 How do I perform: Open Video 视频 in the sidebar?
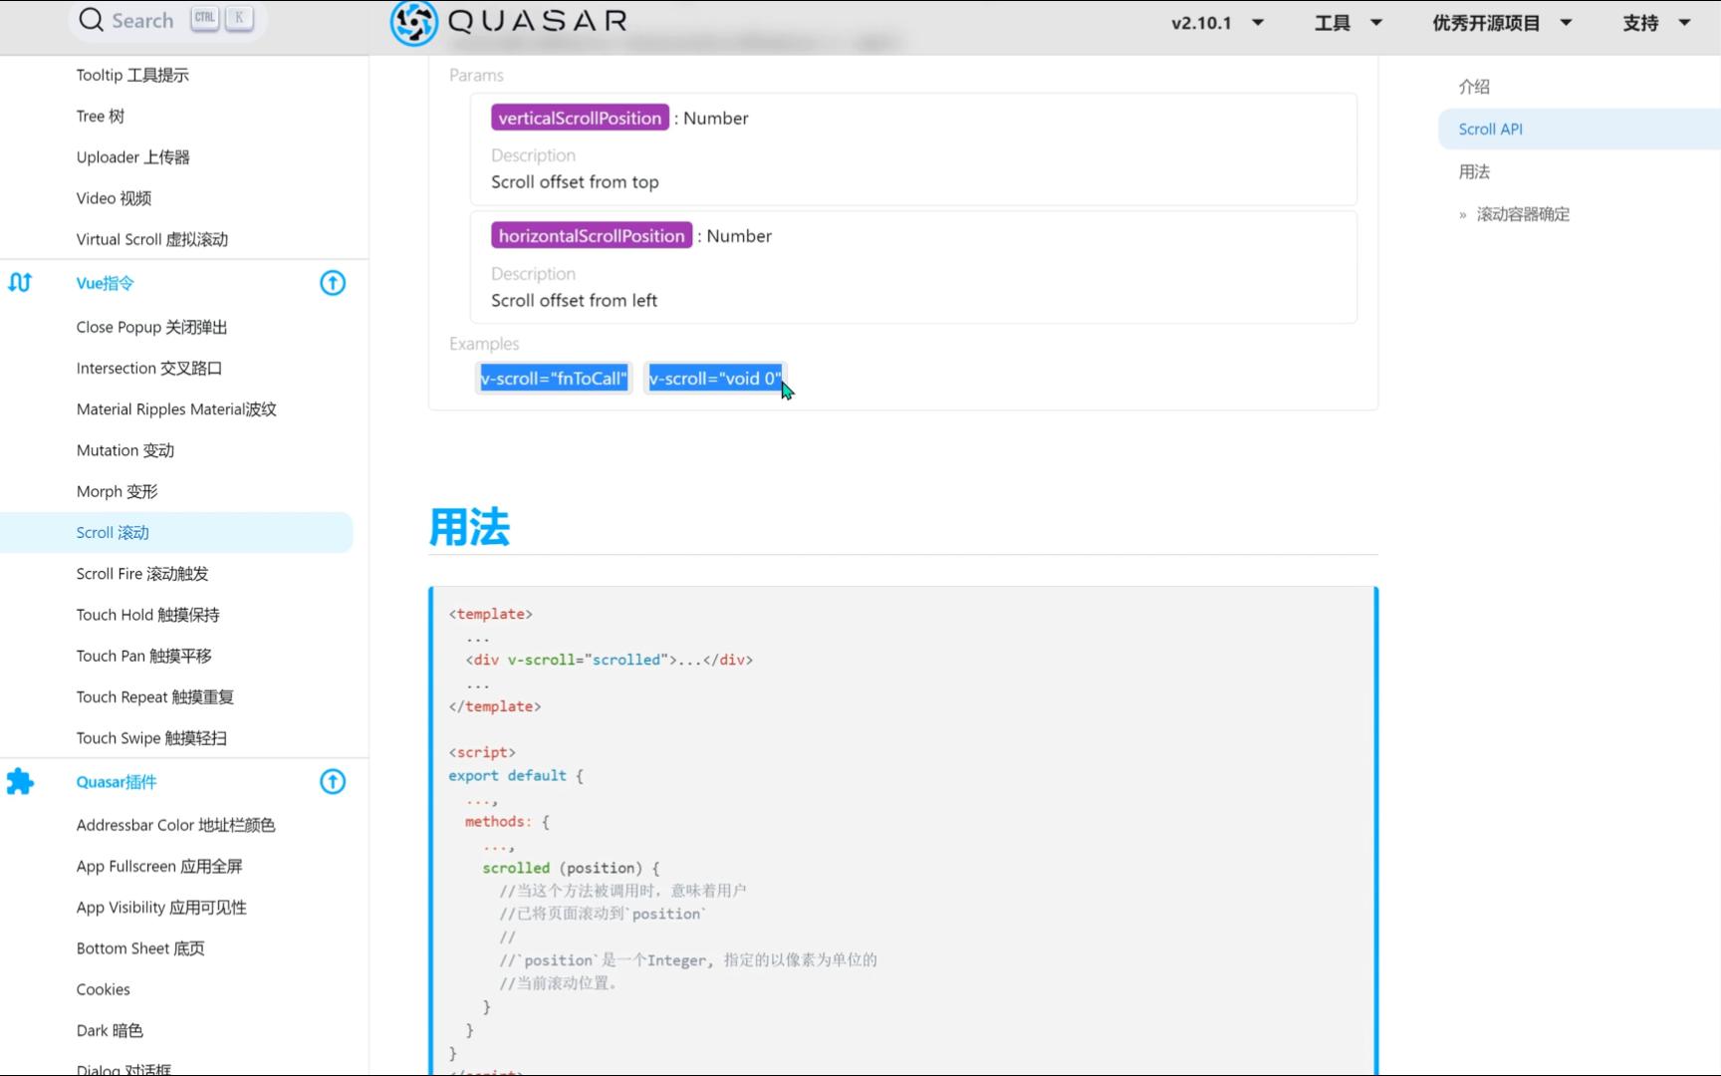(x=114, y=198)
